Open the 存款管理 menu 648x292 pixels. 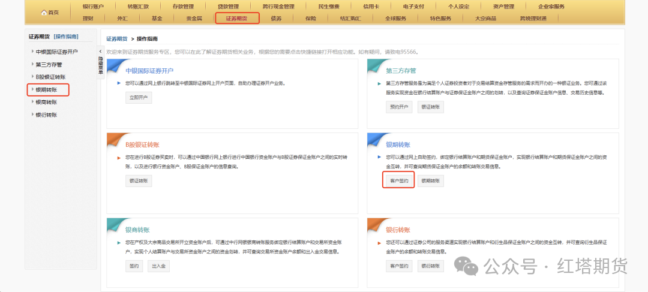pos(183,7)
